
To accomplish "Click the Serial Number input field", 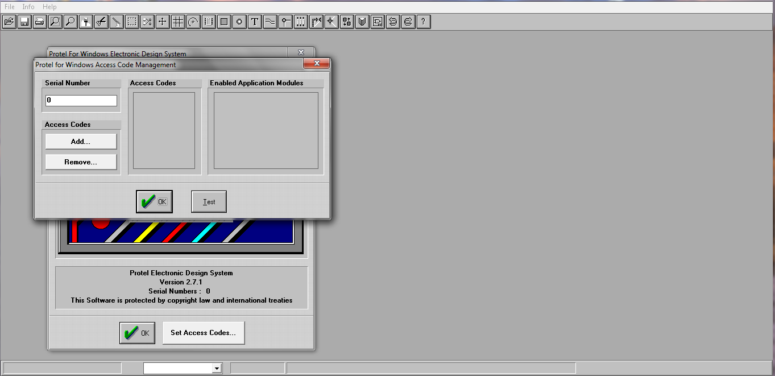I will 81,101.
